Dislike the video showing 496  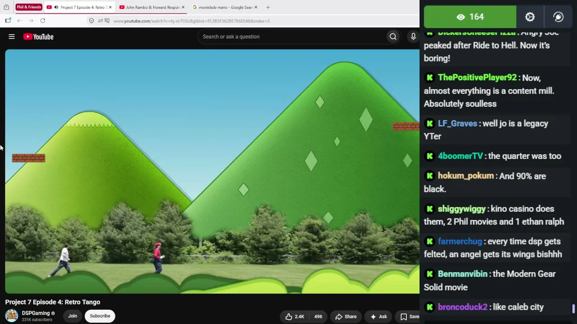318,316
